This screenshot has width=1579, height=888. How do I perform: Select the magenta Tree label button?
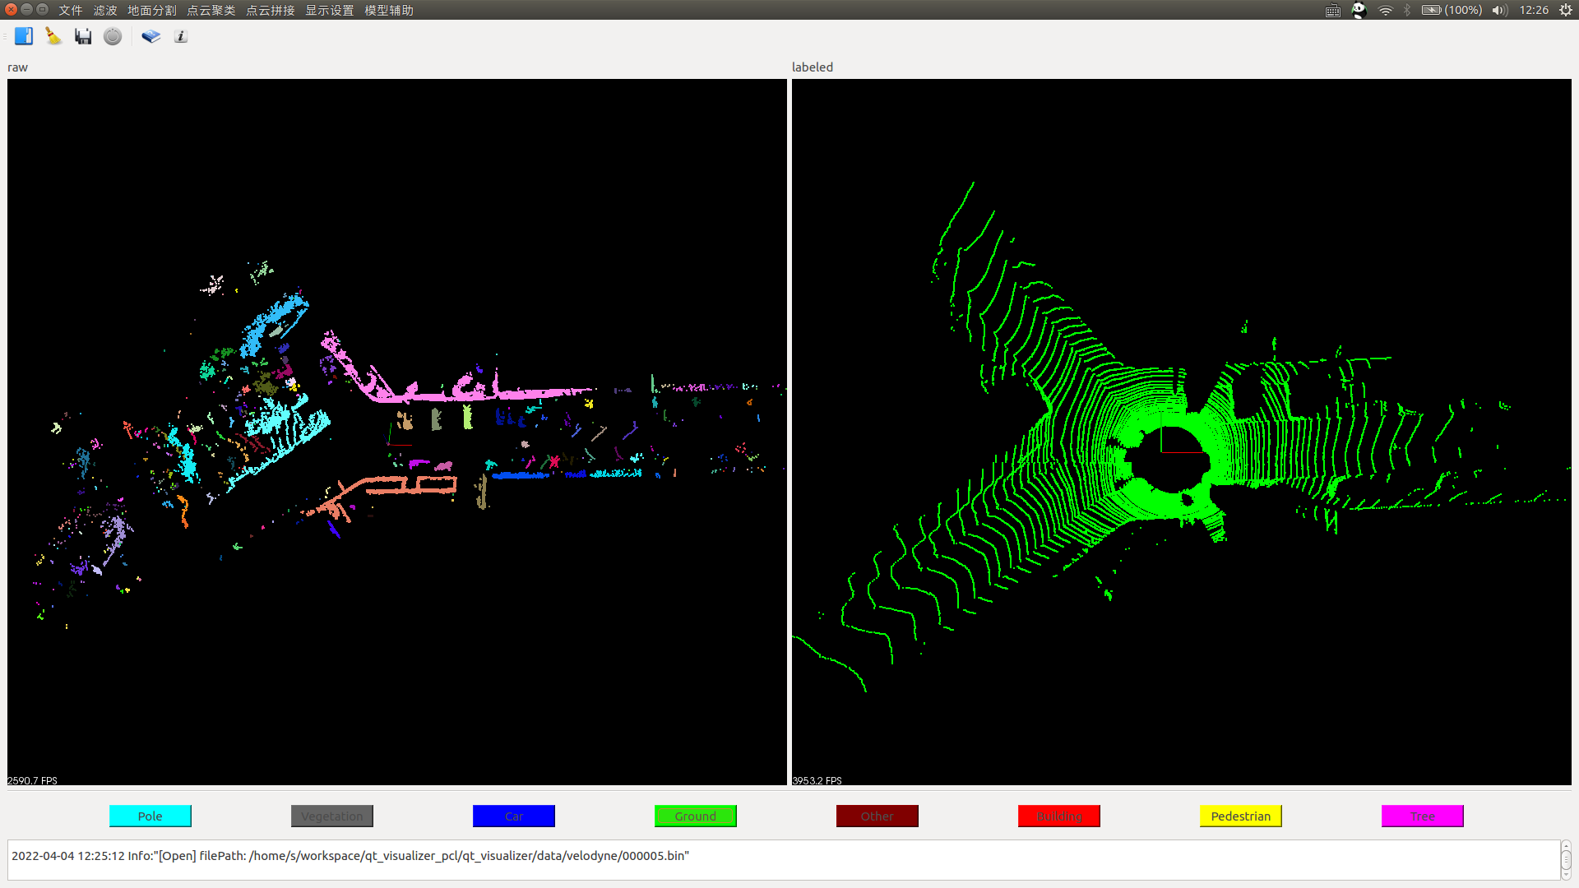[x=1423, y=816]
